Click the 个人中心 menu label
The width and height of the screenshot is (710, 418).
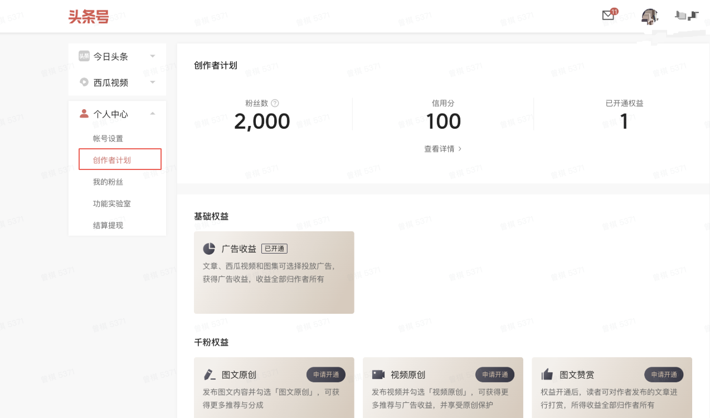111,114
